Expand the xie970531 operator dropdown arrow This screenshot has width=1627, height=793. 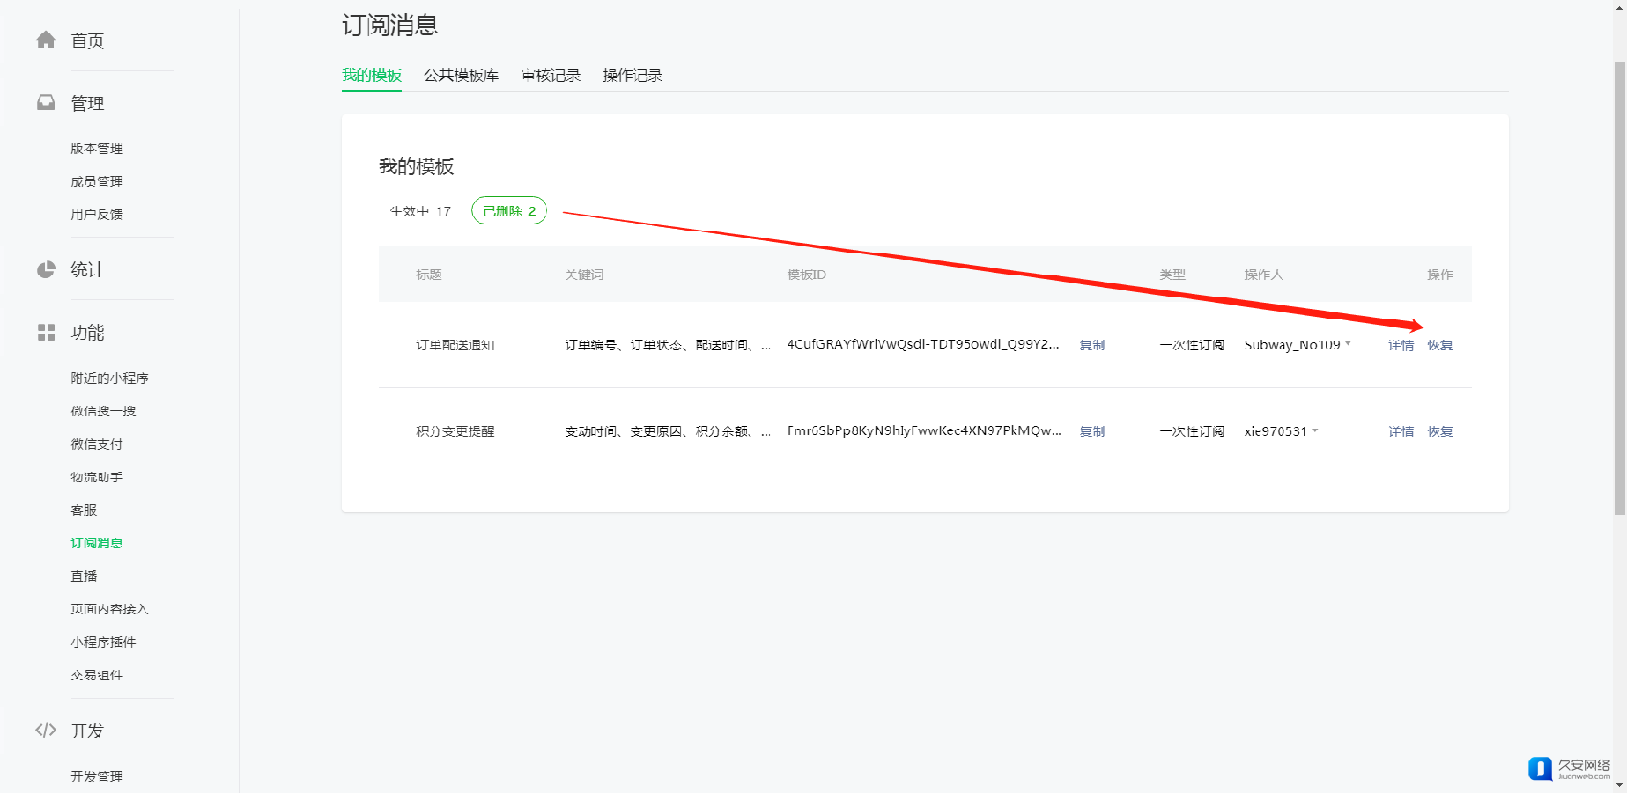[1316, 430]
